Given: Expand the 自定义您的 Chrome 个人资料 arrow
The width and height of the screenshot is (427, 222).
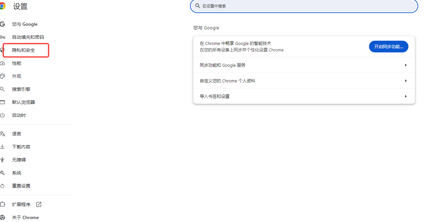Looking at the screenshot, I should (406, 81).
